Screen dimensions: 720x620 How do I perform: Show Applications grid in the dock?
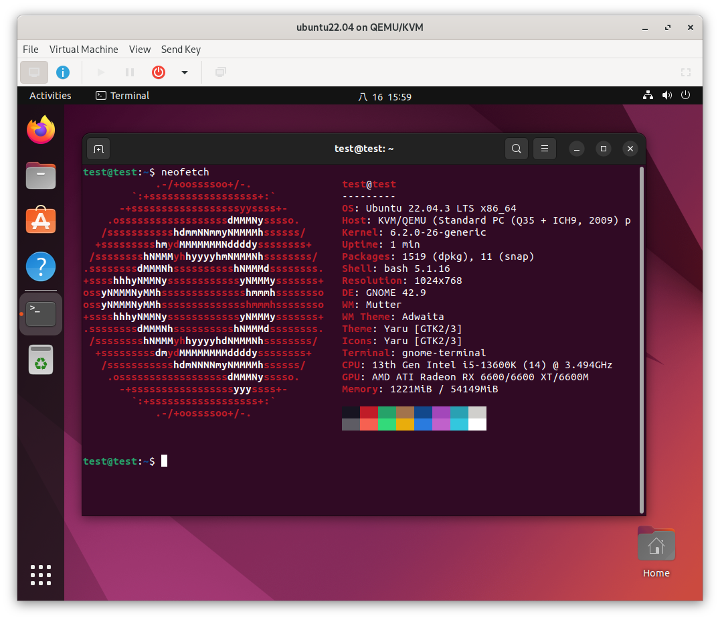[41, 575]
